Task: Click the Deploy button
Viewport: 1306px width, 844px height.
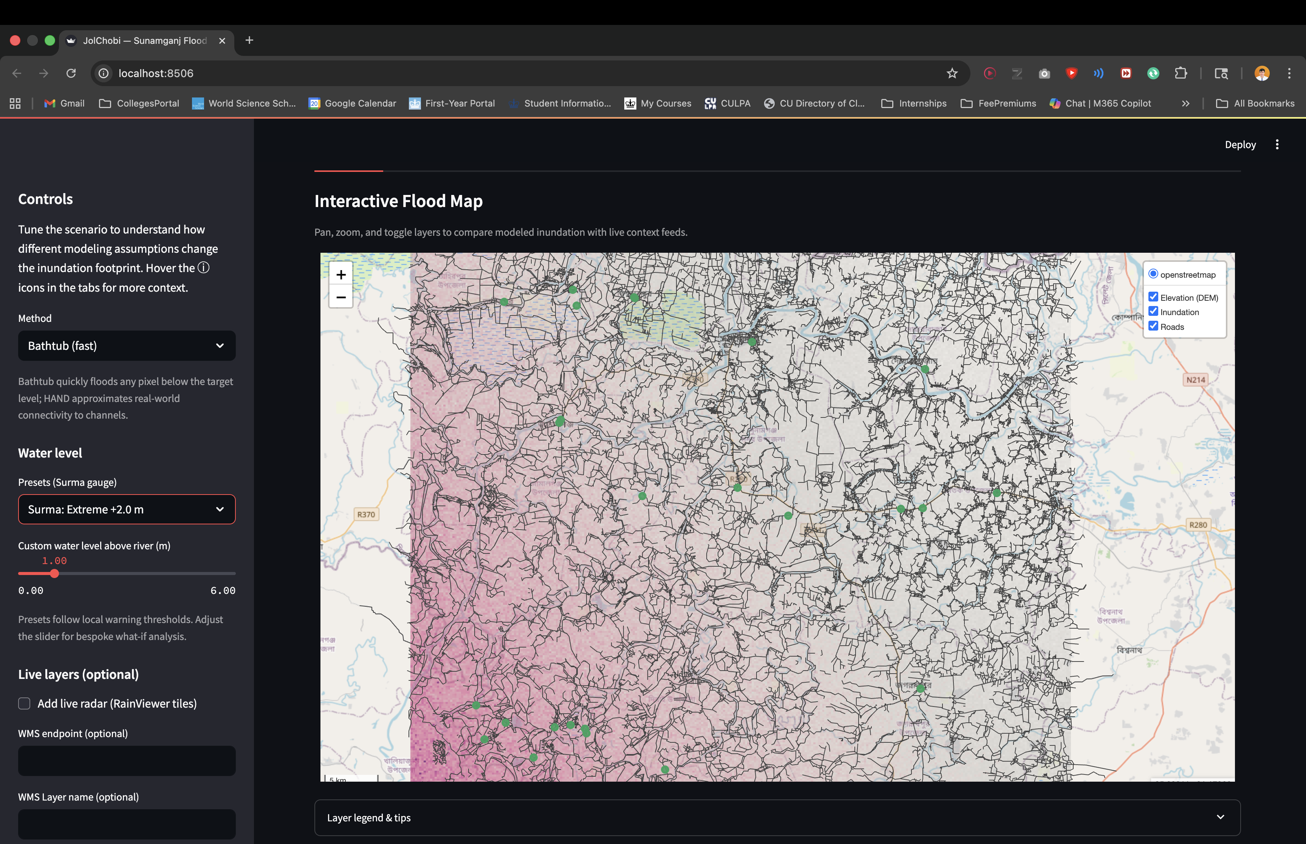Action: point(1240,145)
